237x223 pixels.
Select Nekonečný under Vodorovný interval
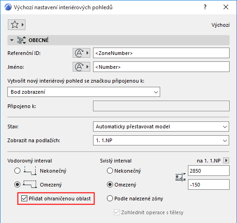[x=17, y=171]
